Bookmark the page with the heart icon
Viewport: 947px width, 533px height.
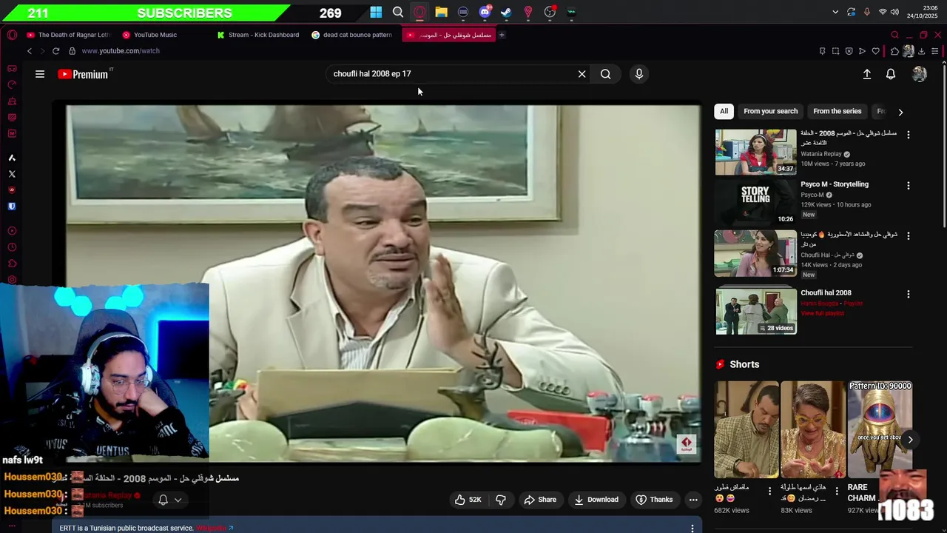[875, 51]
